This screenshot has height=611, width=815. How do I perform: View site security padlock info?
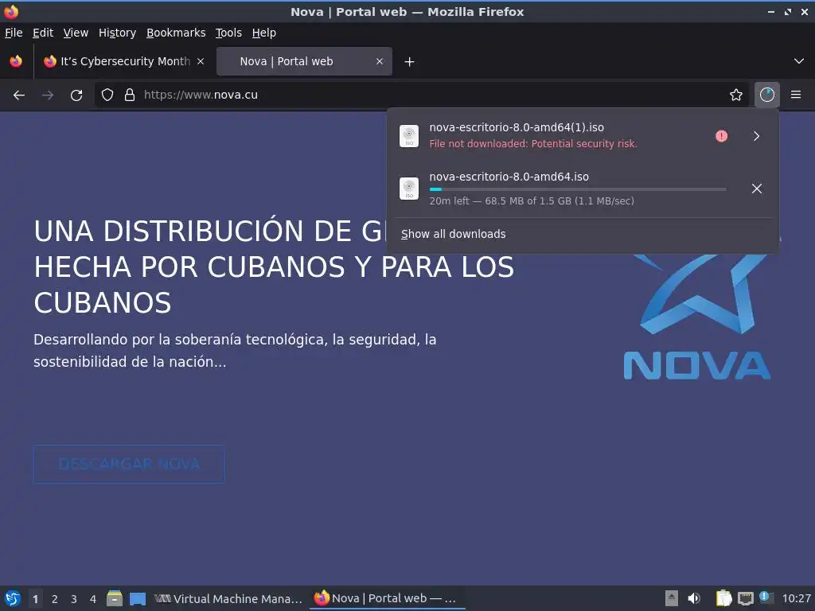[130, 95]
